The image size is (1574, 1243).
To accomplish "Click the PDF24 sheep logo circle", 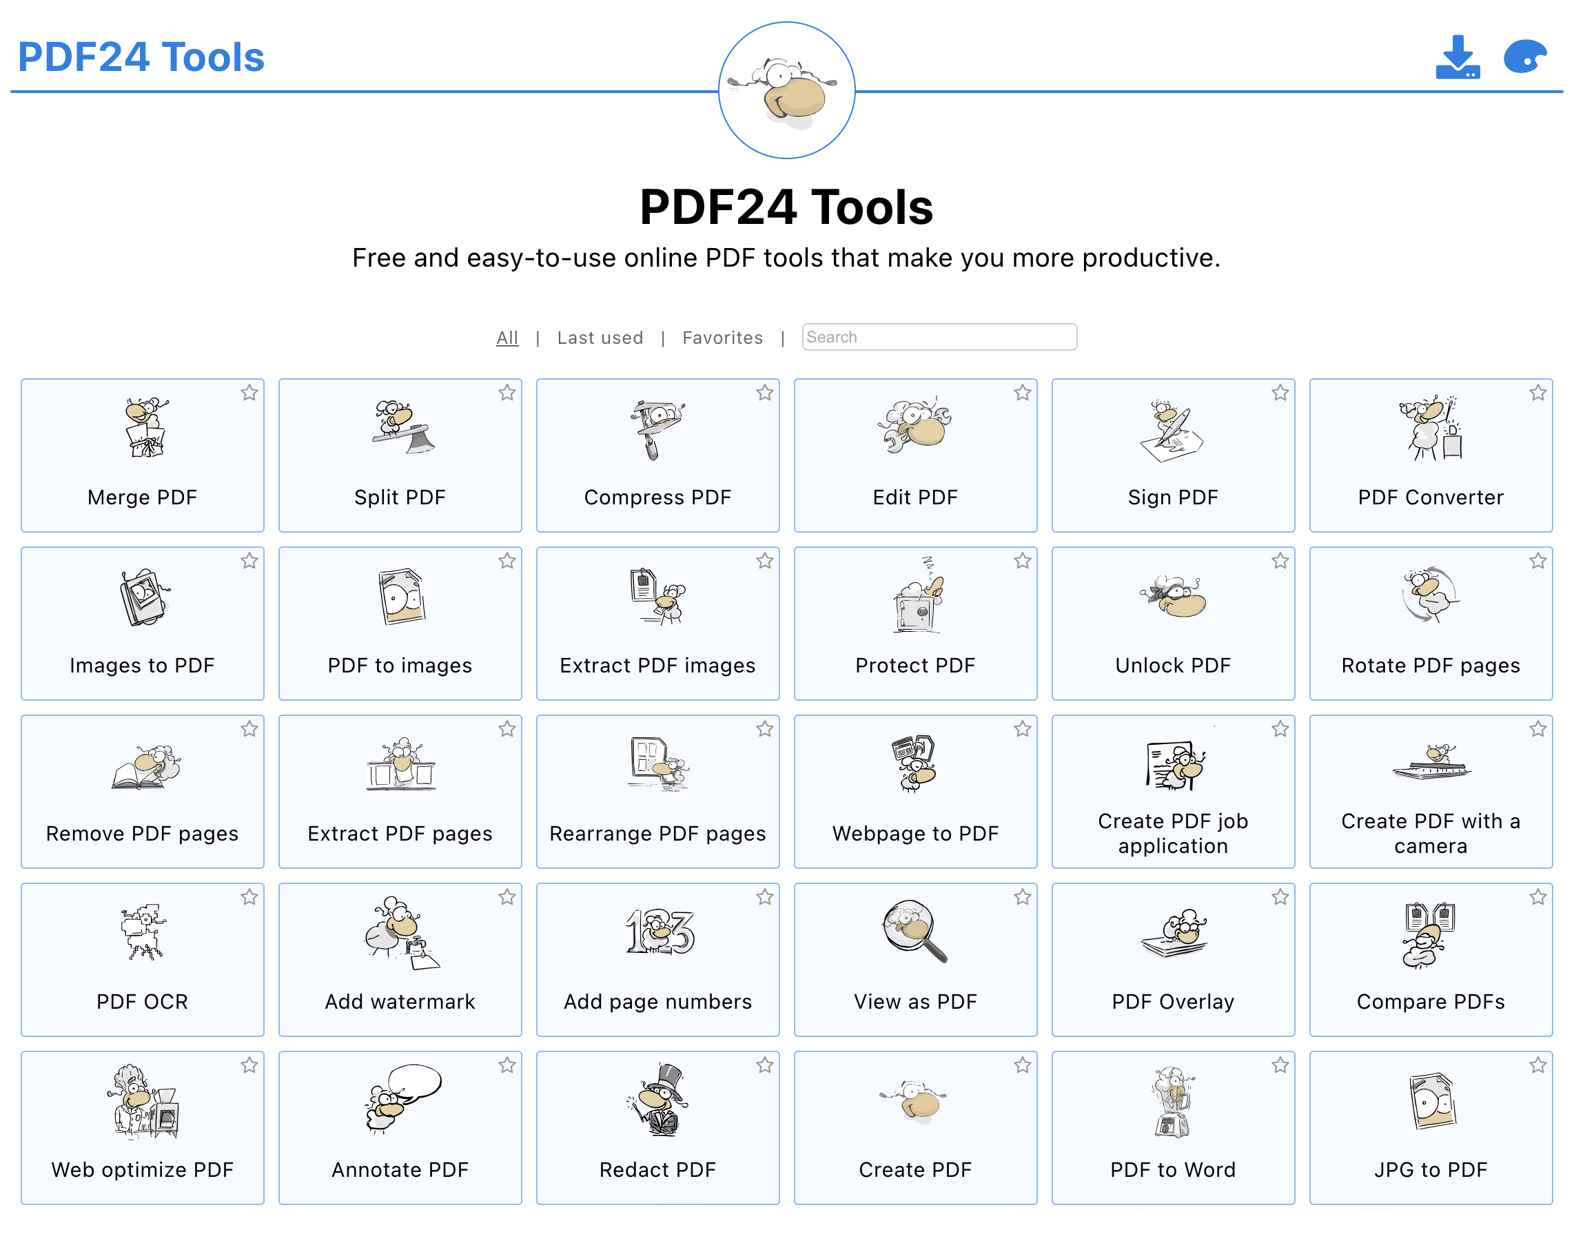I will (786, 90).
